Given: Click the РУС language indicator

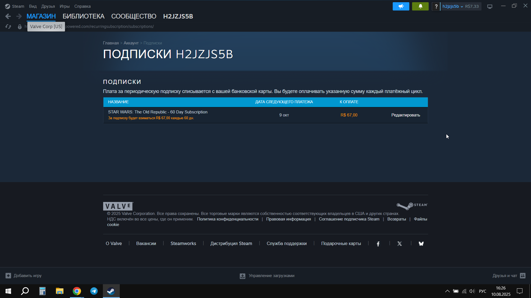Looking at the screenshot, I should pos(482,291).
